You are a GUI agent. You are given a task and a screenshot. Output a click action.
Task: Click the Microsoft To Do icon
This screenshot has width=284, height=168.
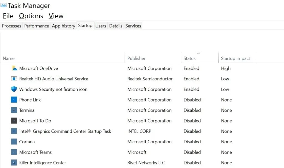(x=14, y=121)
